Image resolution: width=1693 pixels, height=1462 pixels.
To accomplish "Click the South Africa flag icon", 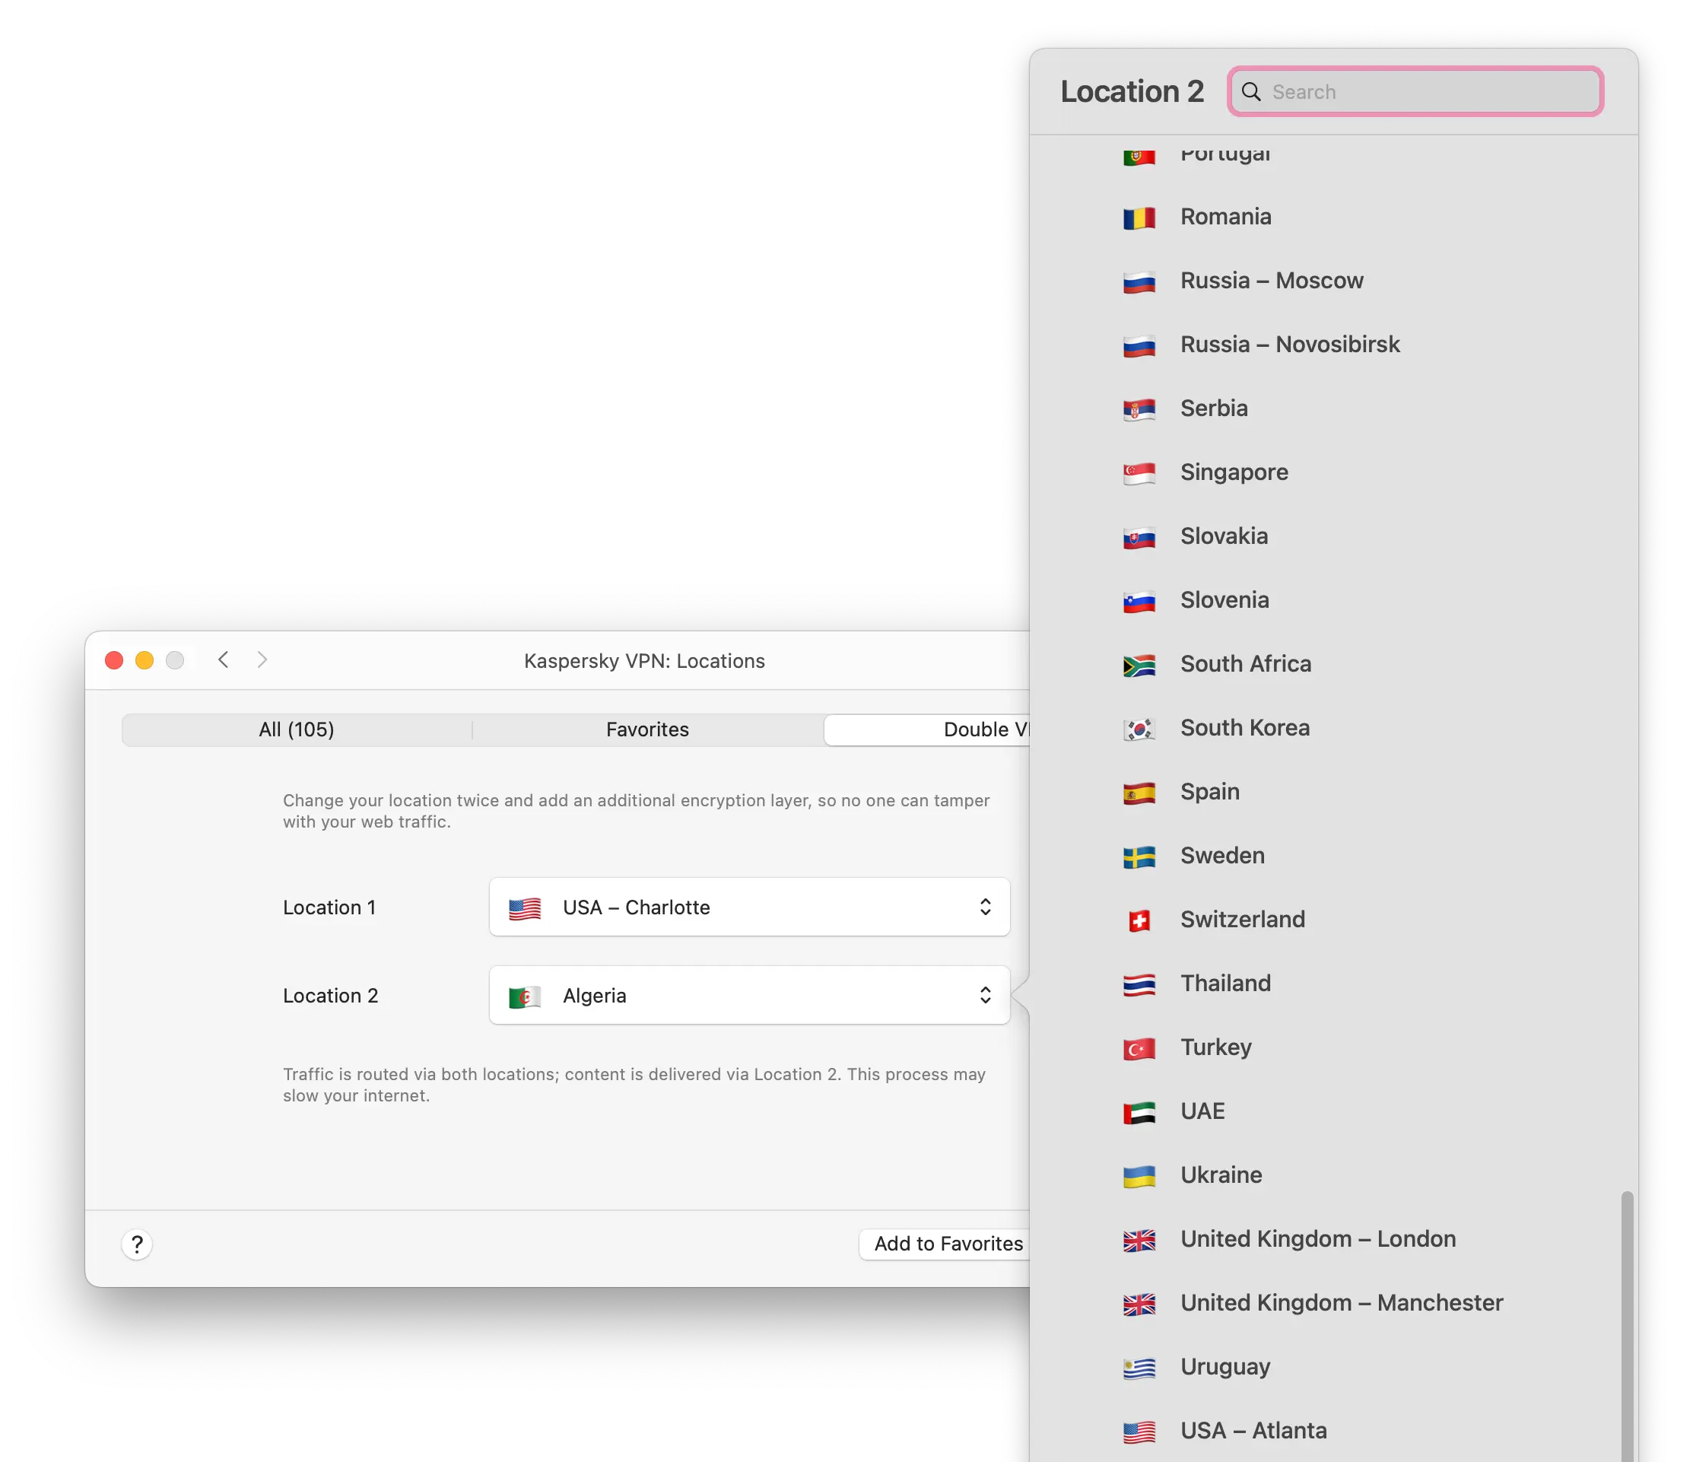I will click(1139, 663).
